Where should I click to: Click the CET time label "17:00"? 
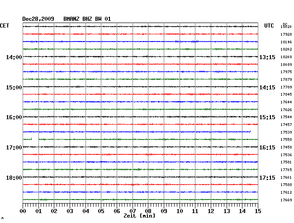click(14, 148)
